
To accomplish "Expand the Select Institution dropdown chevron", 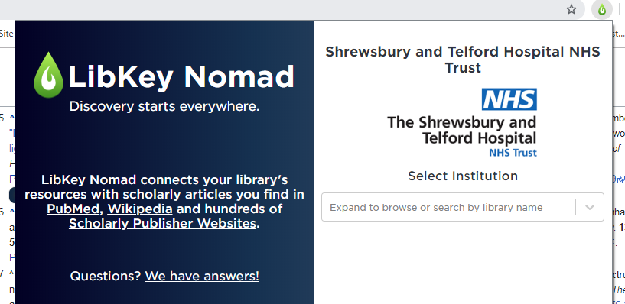I will (590, 207).
